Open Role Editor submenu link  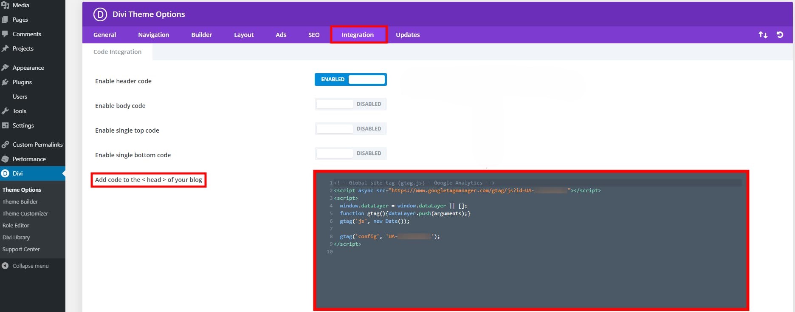point(16,226)
